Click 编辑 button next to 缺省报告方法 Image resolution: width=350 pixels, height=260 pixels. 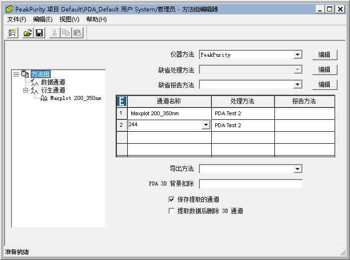(325, 85)
